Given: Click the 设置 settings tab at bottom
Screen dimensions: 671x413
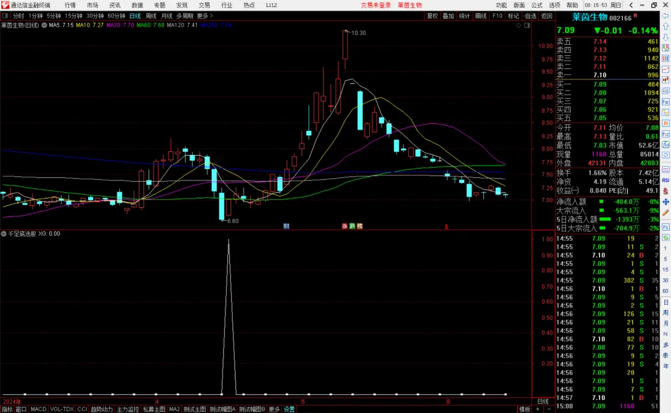Looking at the screenshot, I should tap(290, 409).
